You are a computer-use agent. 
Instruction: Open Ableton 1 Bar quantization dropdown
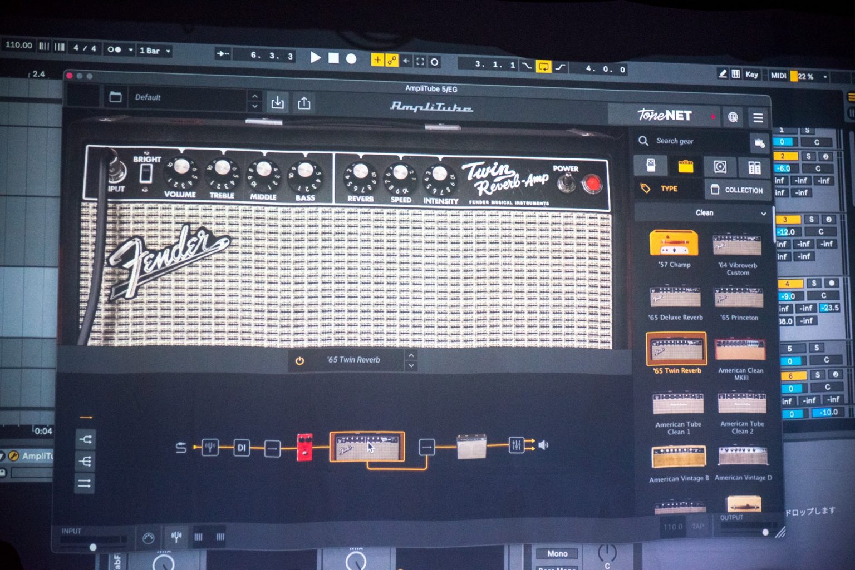coord(155,51)
